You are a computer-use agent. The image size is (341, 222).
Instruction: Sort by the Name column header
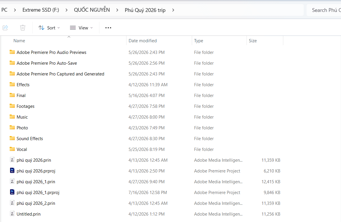coord(19,41)
